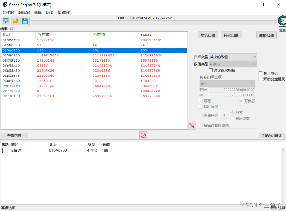The image size is (286, 211).
Task: Select result row 015B07A0
Action: [94, 55]
